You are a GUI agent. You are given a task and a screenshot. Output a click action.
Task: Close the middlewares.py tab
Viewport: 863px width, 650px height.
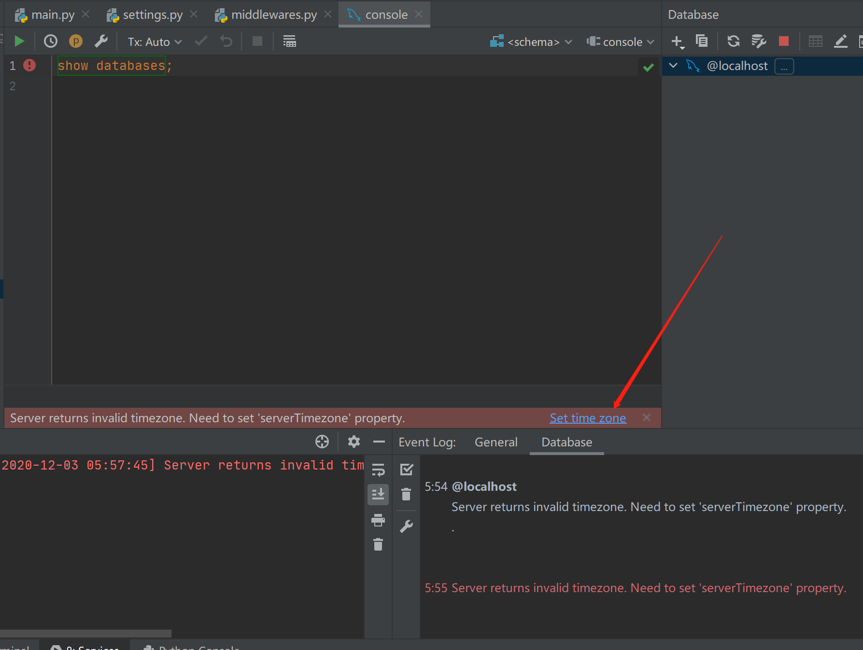328,14
